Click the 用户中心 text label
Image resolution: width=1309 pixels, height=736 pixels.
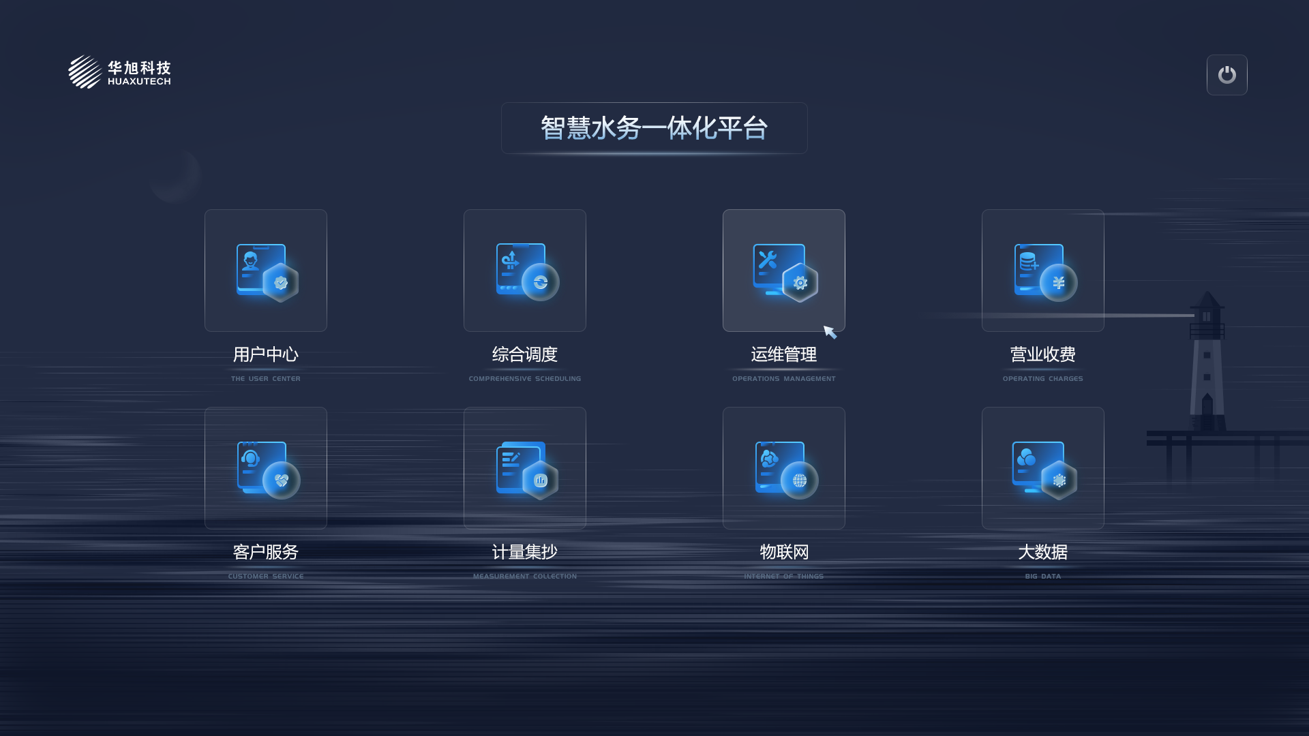[266, 354]
